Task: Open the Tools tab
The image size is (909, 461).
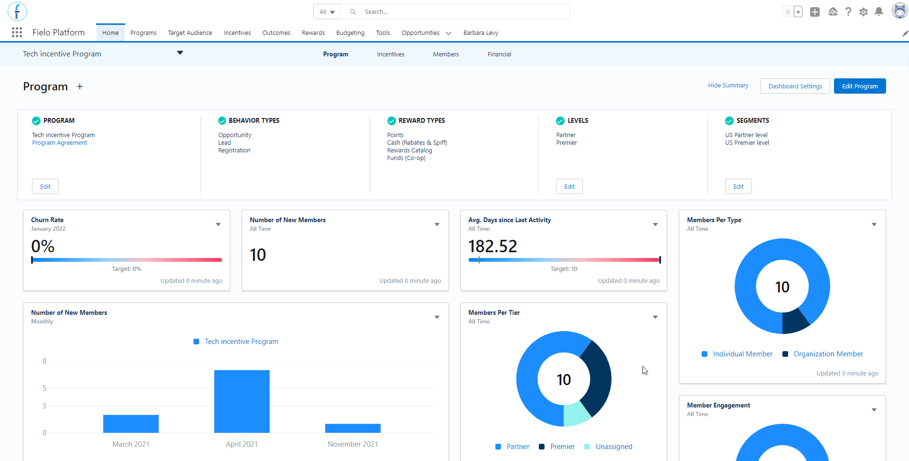Action: (383, 33)
